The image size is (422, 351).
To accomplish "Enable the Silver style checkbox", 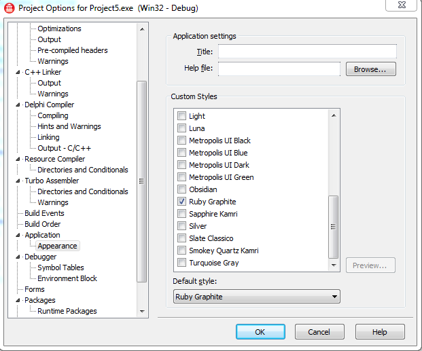I will click(x=181, y=225).
